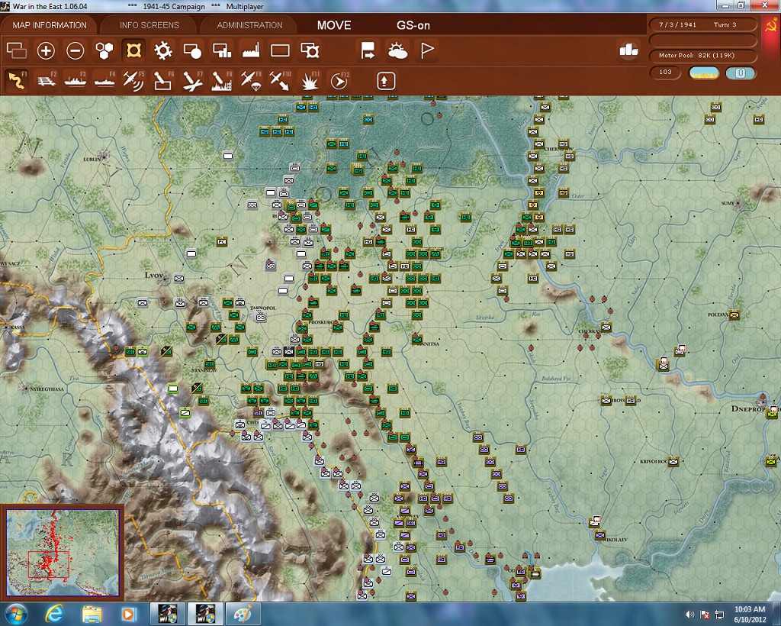Click the Nyiregyhasa town label
The image size is (781, 626).
[47, 389]
